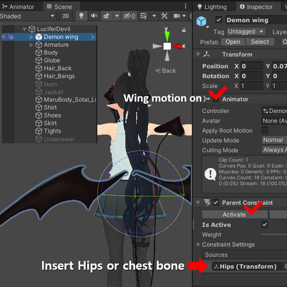Toggle Apply Root Motion checkbox
Image resolution: width=287 pixels, height=287 pixels.
(x=265, y=130)
